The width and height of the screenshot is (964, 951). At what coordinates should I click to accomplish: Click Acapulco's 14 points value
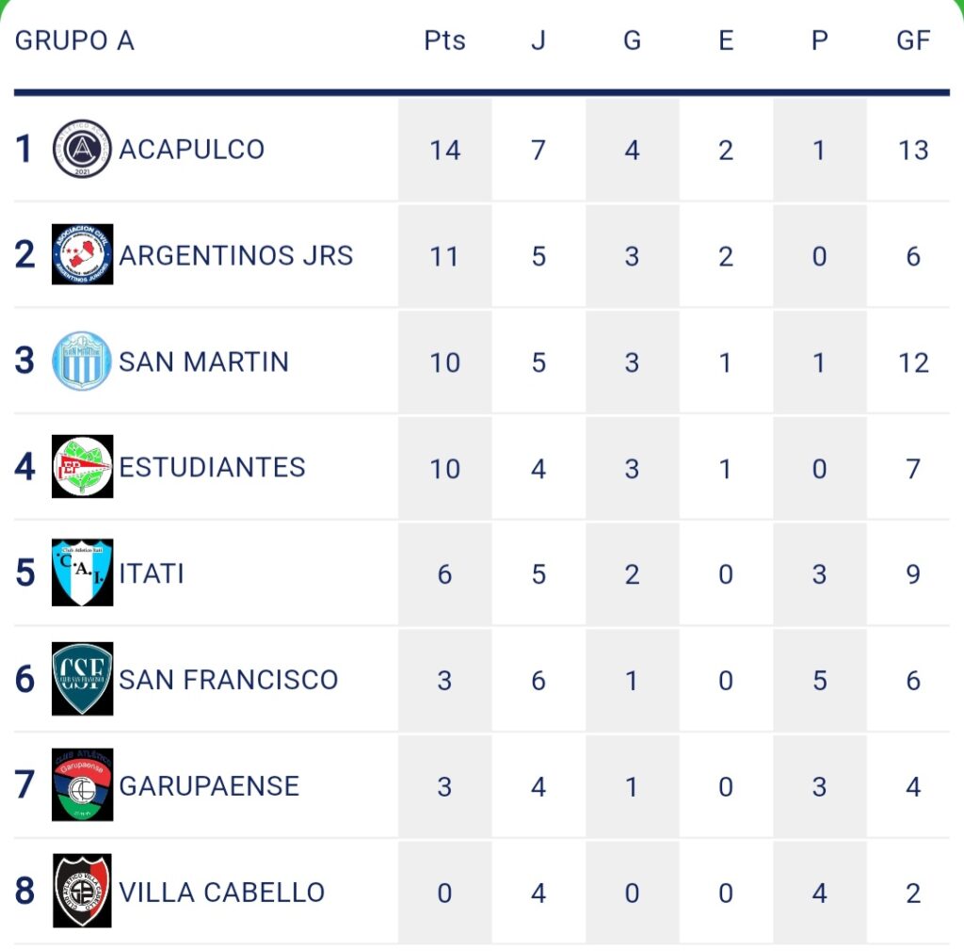point(444,150)
